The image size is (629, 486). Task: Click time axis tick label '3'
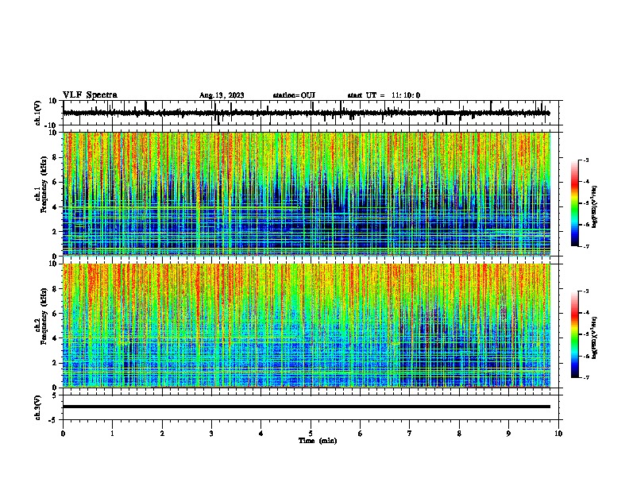211,434
